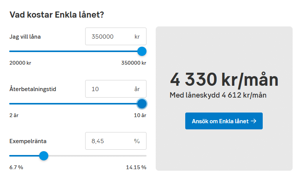Click the loan amount field showing 350000
Viewport: 298px width, 173px height.
[116, 36]
